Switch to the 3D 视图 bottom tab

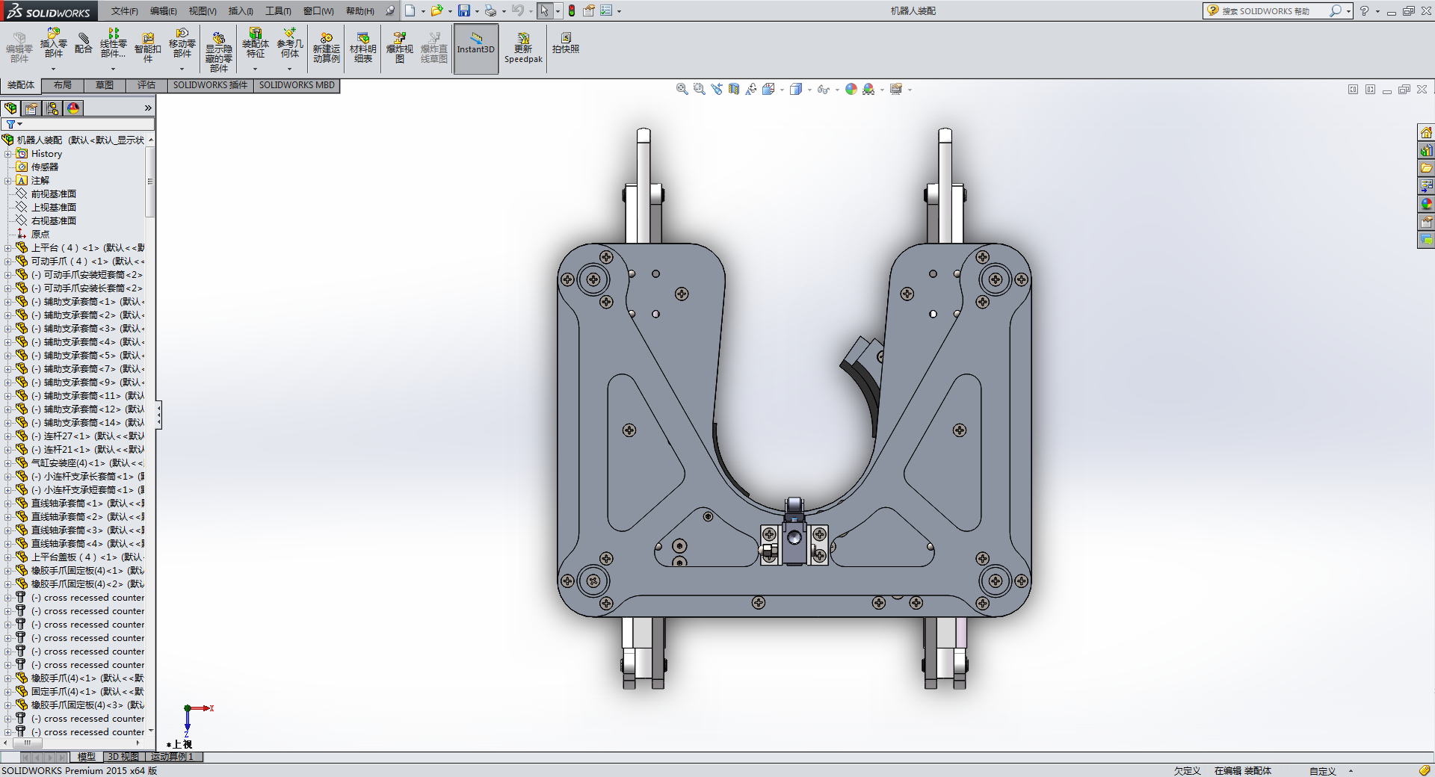tap(123, 757)
